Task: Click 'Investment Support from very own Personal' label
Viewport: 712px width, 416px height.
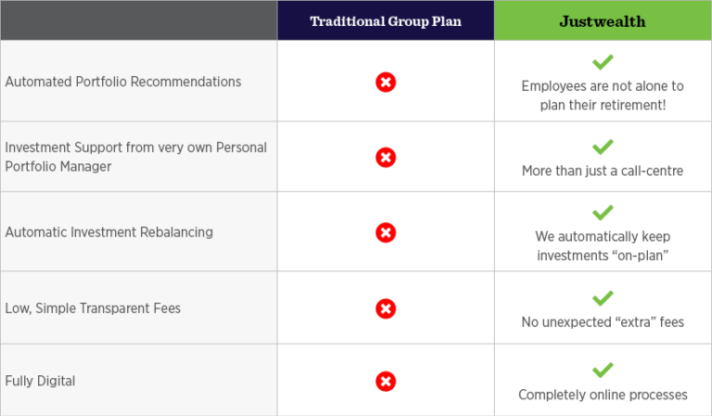Action: [x=135, y=147]
